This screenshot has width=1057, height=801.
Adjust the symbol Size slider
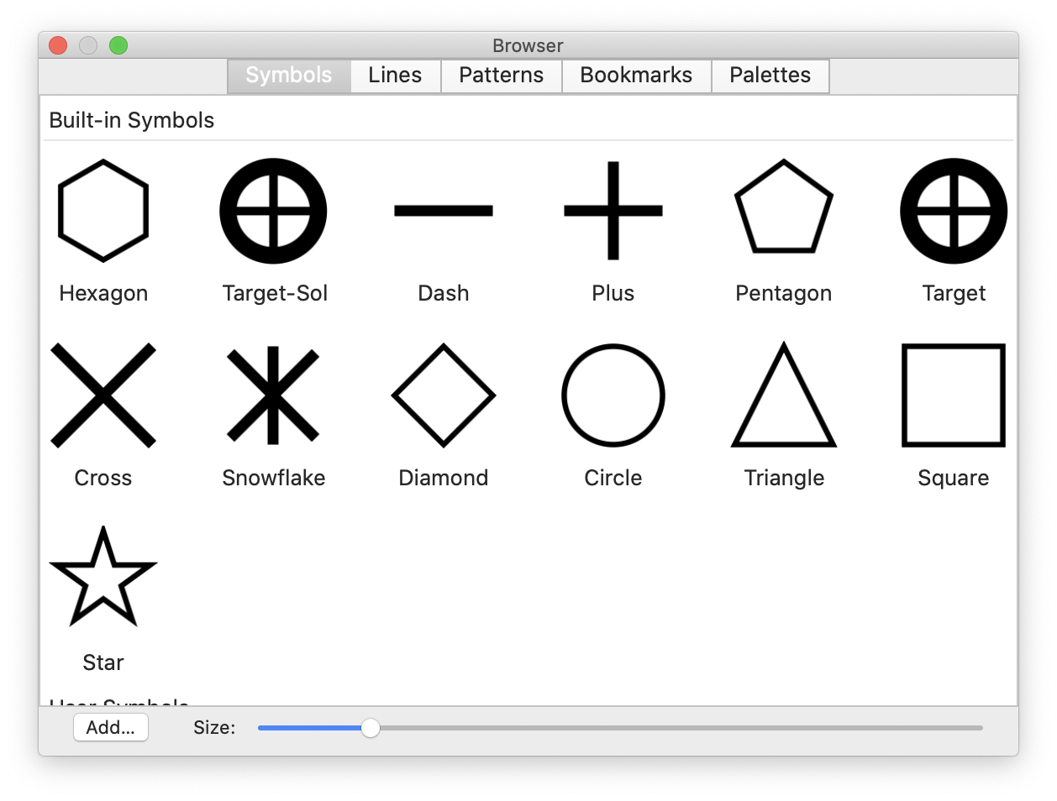[370, 729]
